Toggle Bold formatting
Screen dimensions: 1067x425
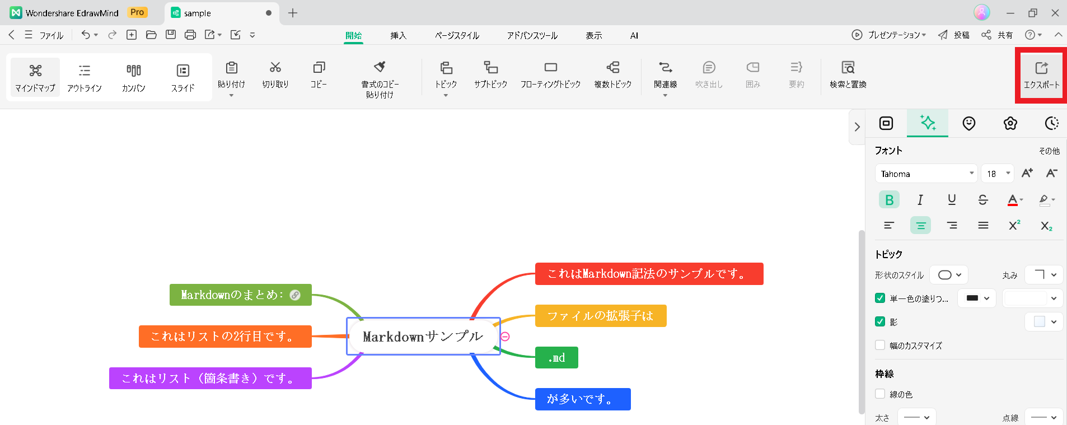pos(889,200)
